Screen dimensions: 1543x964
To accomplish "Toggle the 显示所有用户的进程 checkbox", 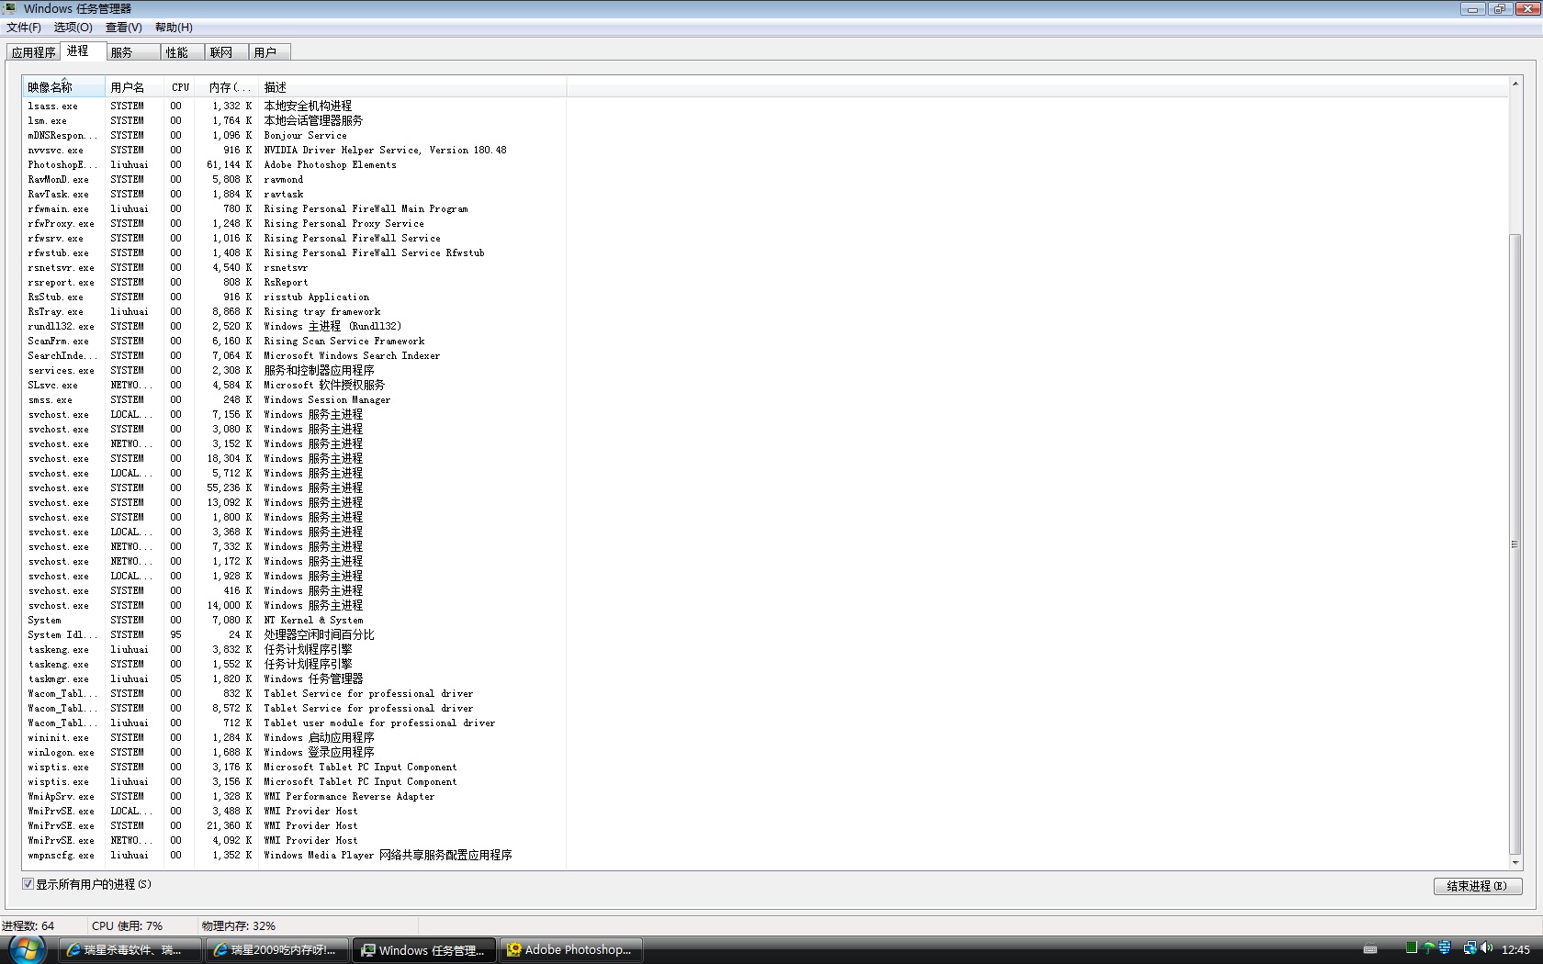I will (x=28, y=884).
